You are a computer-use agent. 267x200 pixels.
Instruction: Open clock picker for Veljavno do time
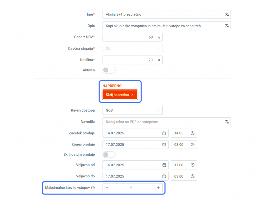coord(193,176)
